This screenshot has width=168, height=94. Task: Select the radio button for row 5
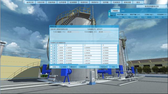point(51,56)
